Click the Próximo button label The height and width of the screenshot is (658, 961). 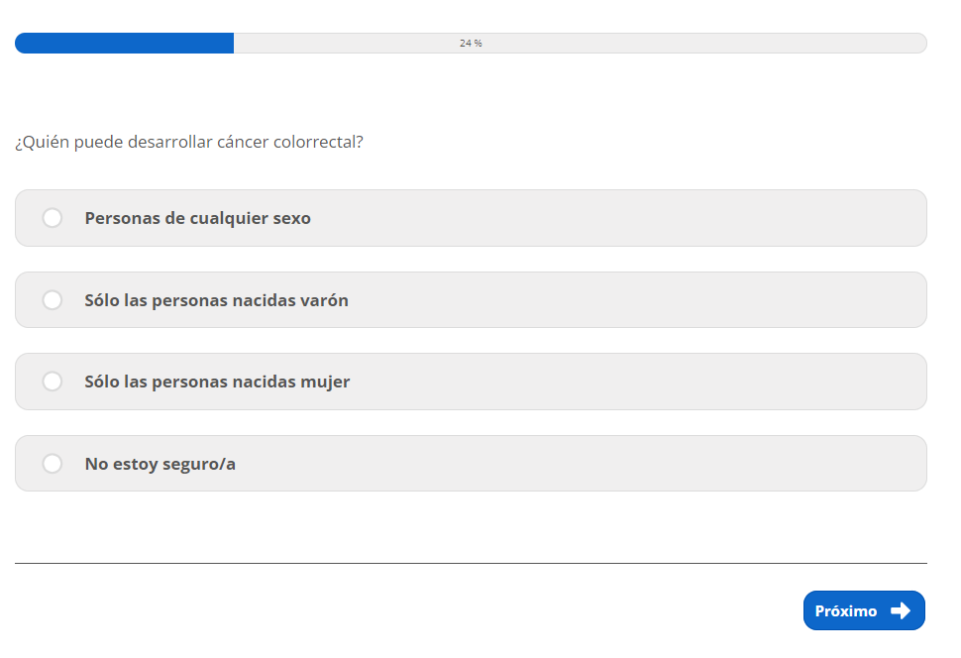(845, 611)
